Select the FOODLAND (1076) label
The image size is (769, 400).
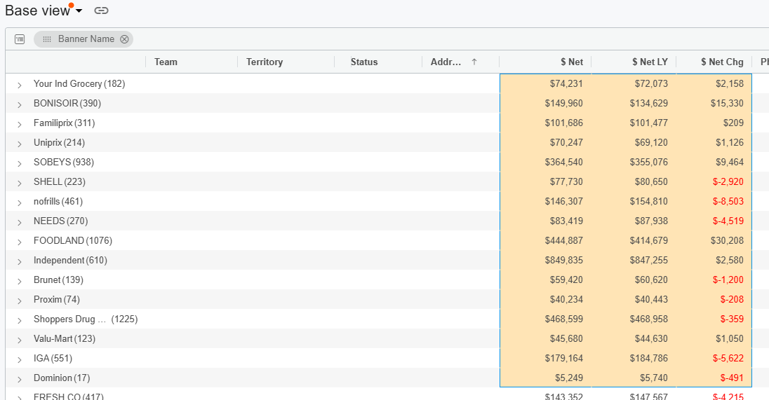(x=72, y=240)
